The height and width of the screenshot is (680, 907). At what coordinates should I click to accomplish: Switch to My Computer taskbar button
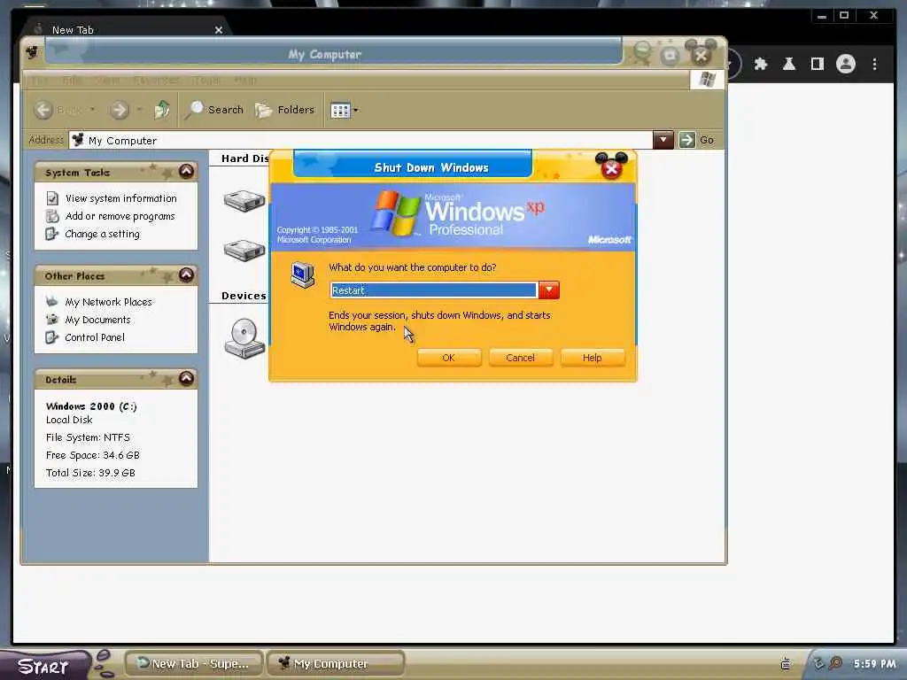(335, 664)
